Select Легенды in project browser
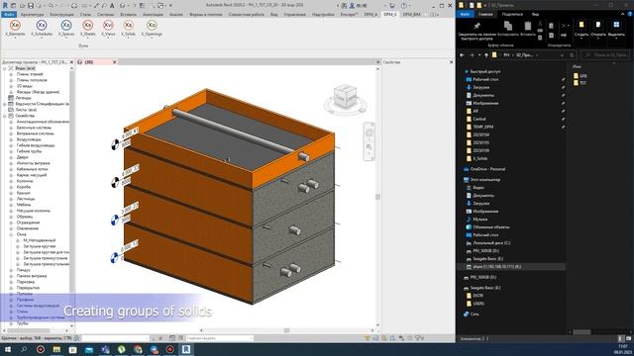The width and height of the screenshot is (634, 356). 24,98
